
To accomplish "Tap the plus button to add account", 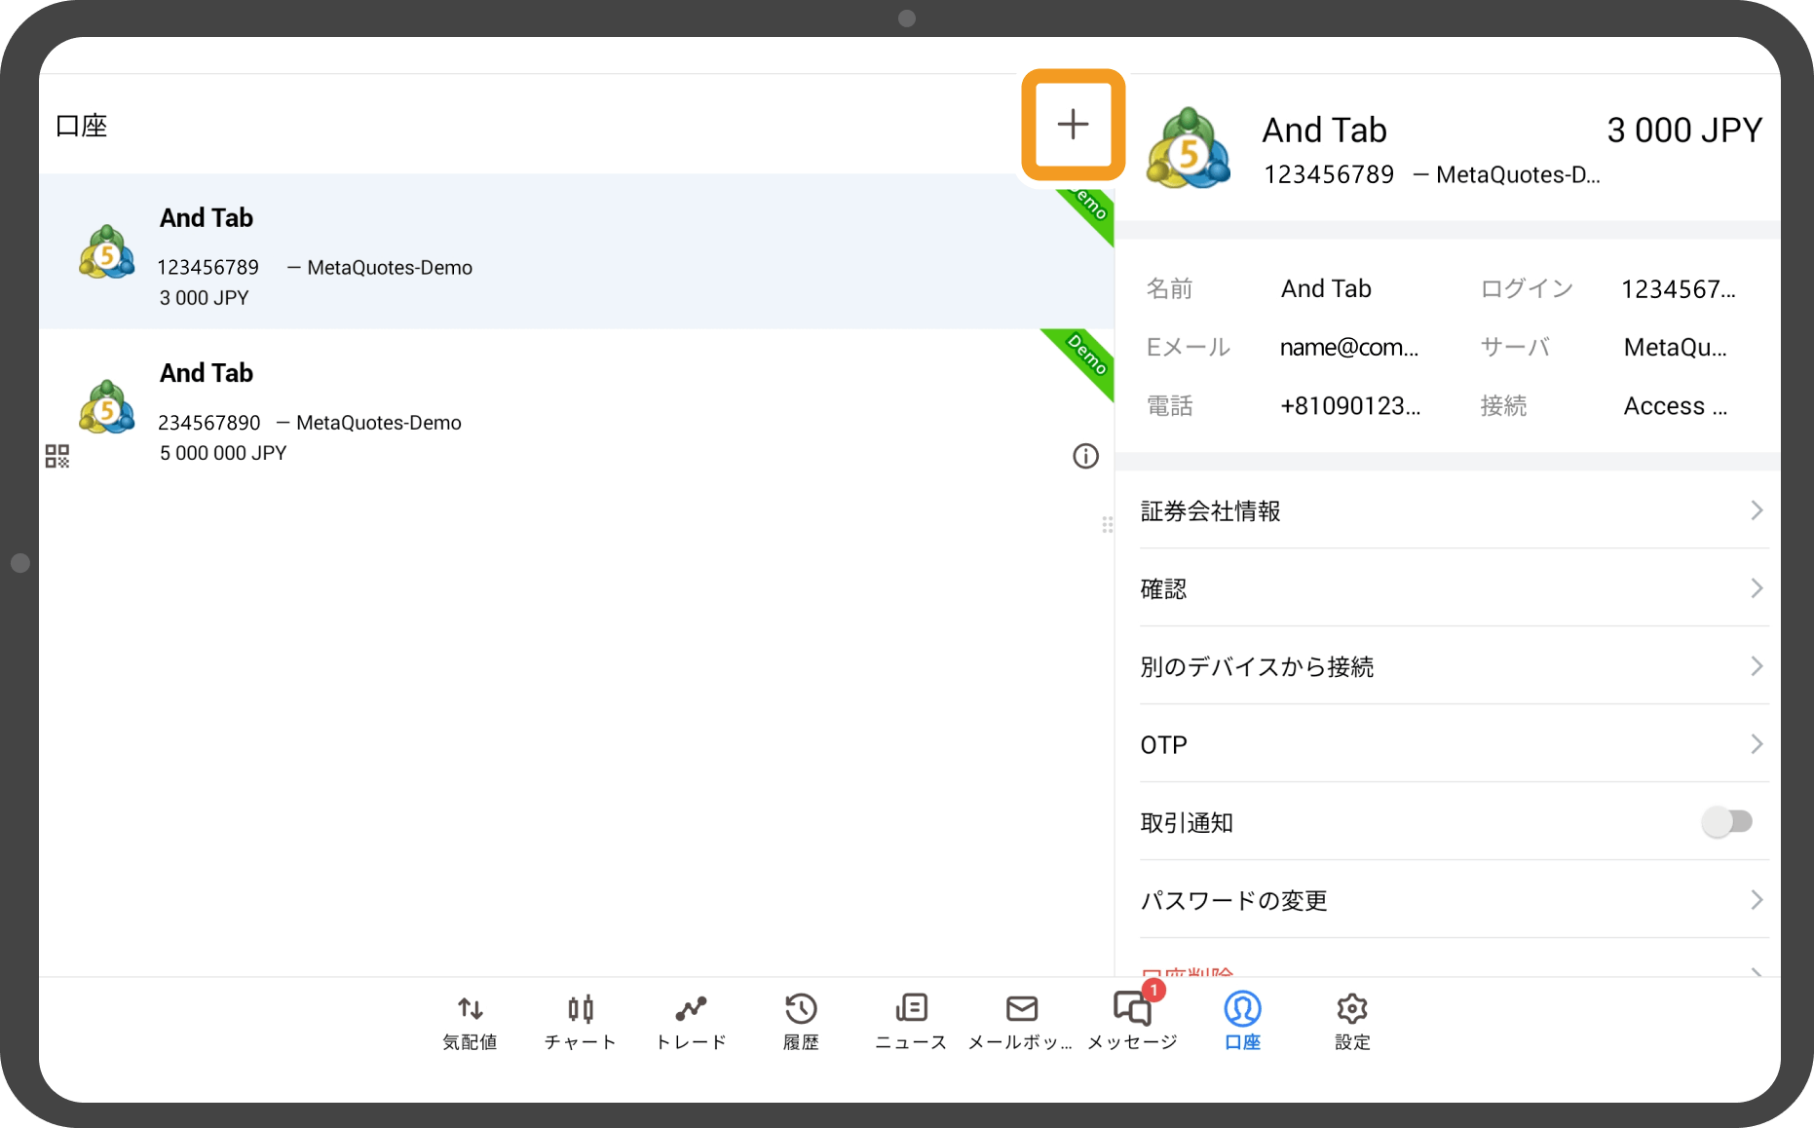I will point(1073,125).
